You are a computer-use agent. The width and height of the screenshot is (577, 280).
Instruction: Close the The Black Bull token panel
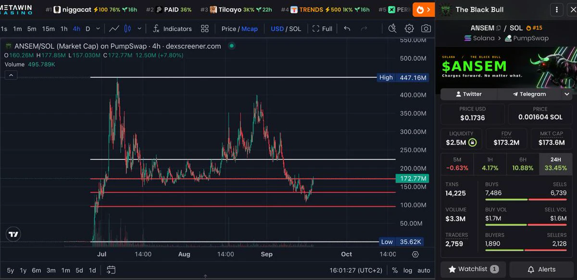click(x=573, y=10)
